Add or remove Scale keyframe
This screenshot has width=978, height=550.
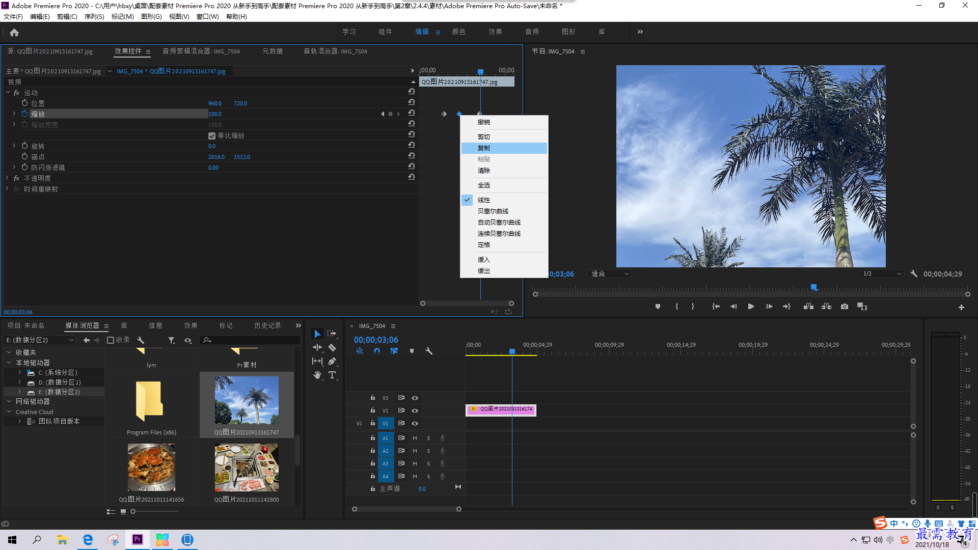391,114
